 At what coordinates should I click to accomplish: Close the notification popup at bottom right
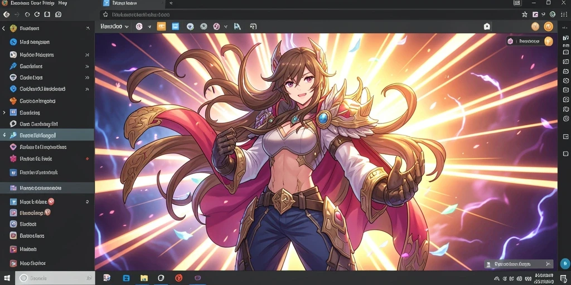pos(548,264)
